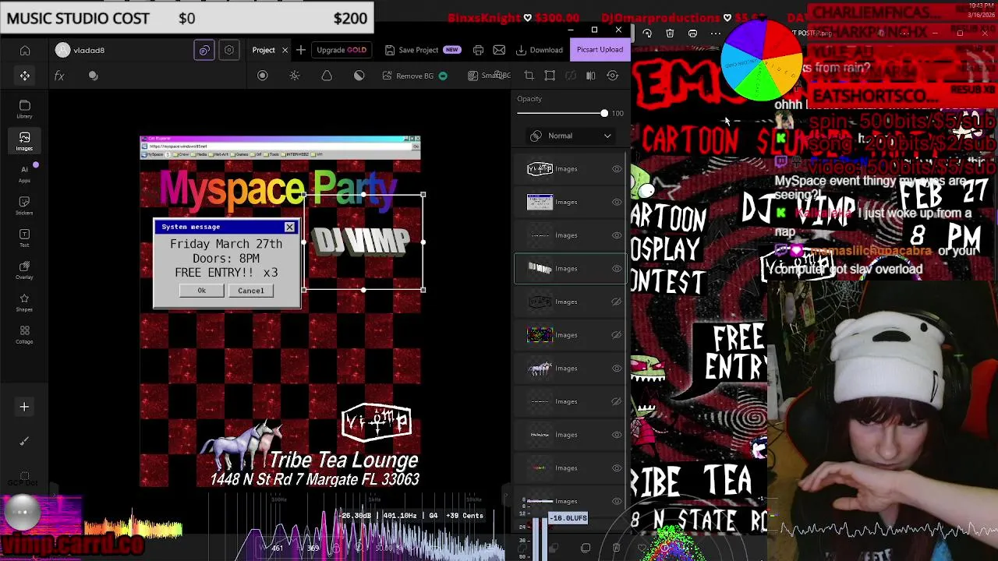This screenshot has height=561, width=998.
Task: Switch to the Project tab
Action: pyautogui.click(x=264, y=50)
